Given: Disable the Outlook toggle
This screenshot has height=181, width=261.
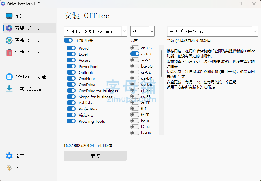Looking at the screenshot, I should pos(71,72).
